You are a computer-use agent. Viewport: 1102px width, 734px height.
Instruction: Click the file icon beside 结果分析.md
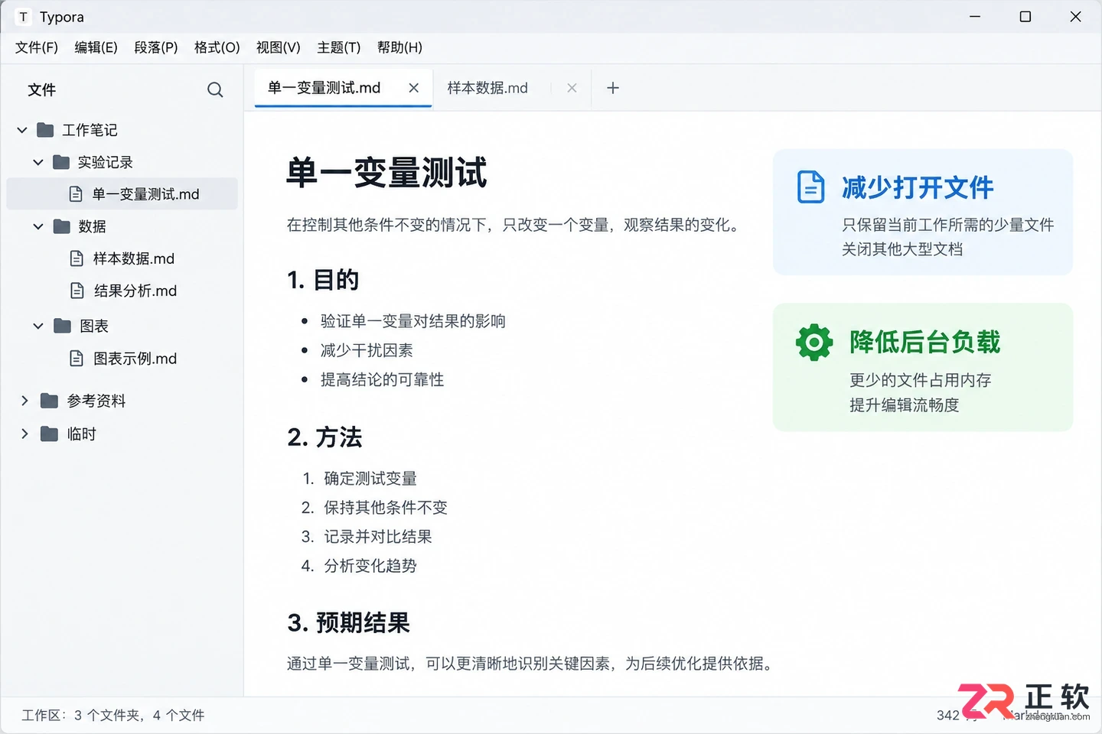pos(77,291)
